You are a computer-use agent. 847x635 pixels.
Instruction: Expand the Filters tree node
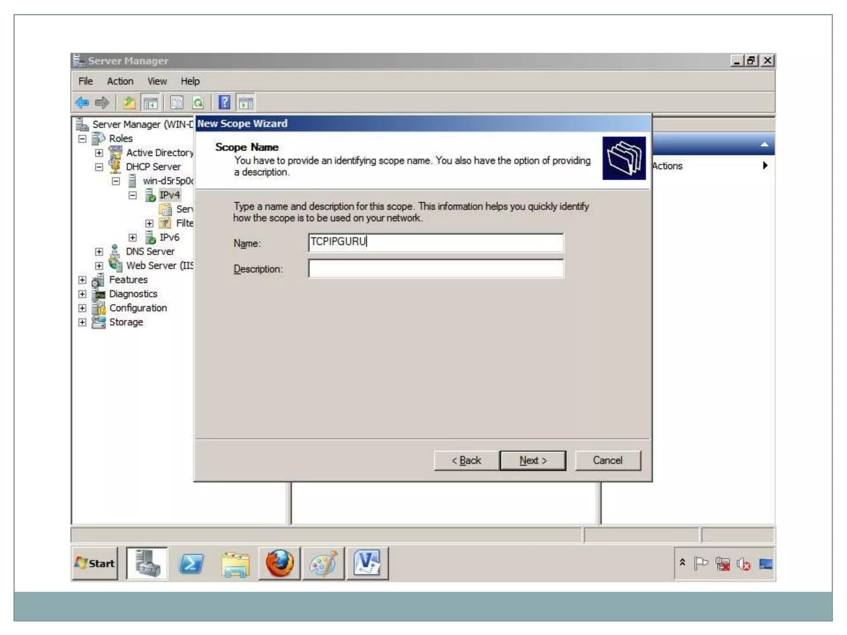149,223
